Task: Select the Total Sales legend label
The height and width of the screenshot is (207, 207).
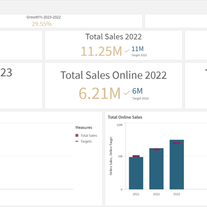Action: pyautogui.click(x=89, y=135)
